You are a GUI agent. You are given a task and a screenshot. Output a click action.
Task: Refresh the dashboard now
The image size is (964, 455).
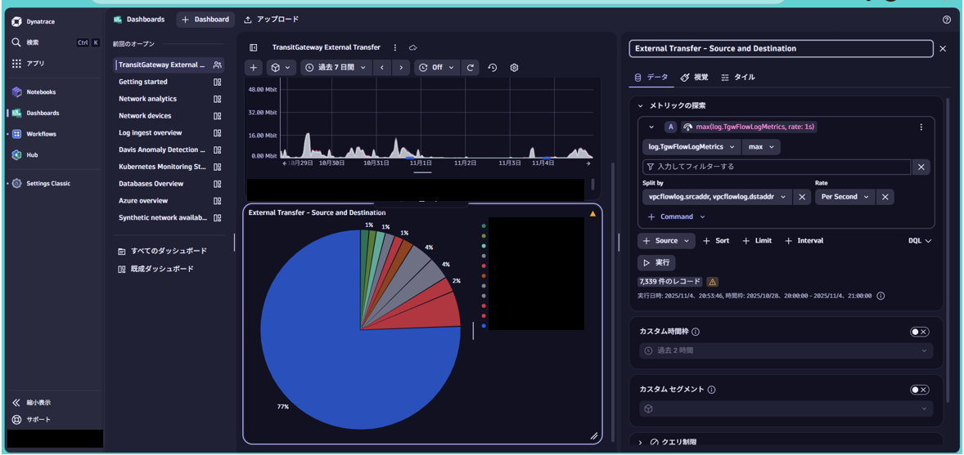(x=471, y=68)
